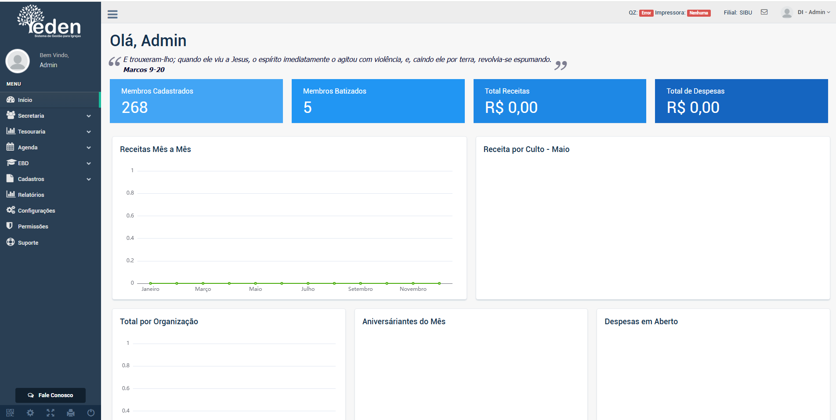Viewport: 836px width, 420px height.
Task: Open messages via the envelope icon
Action: point(764,12)
